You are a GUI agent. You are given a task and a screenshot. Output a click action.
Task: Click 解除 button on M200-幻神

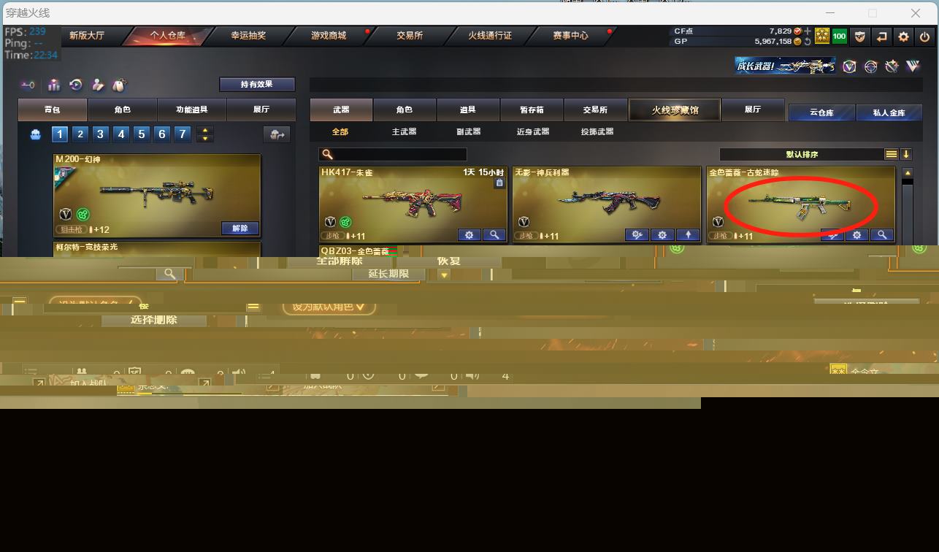pyautogui.click(x=239, y=229)
